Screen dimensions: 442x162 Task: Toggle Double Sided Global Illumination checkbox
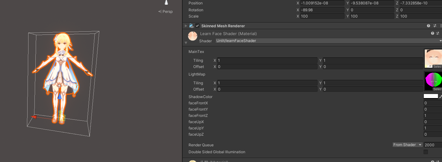click(x=426, y=152)
